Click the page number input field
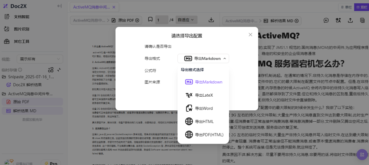This screenshot has height=165, width=369. (x=162, y=20)
